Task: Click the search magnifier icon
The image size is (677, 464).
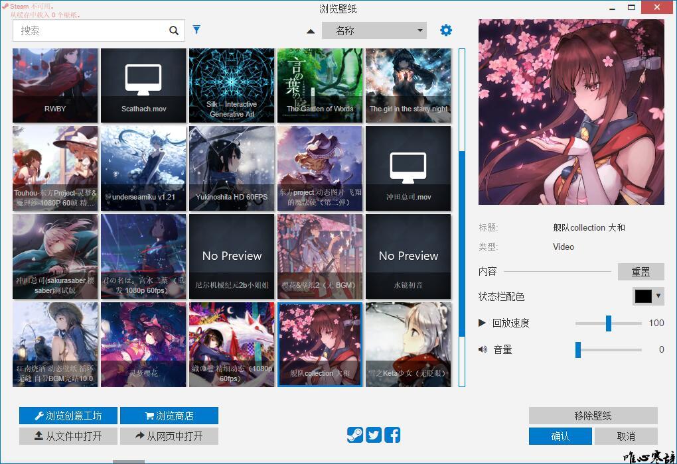Action: [x=174, y=30]
